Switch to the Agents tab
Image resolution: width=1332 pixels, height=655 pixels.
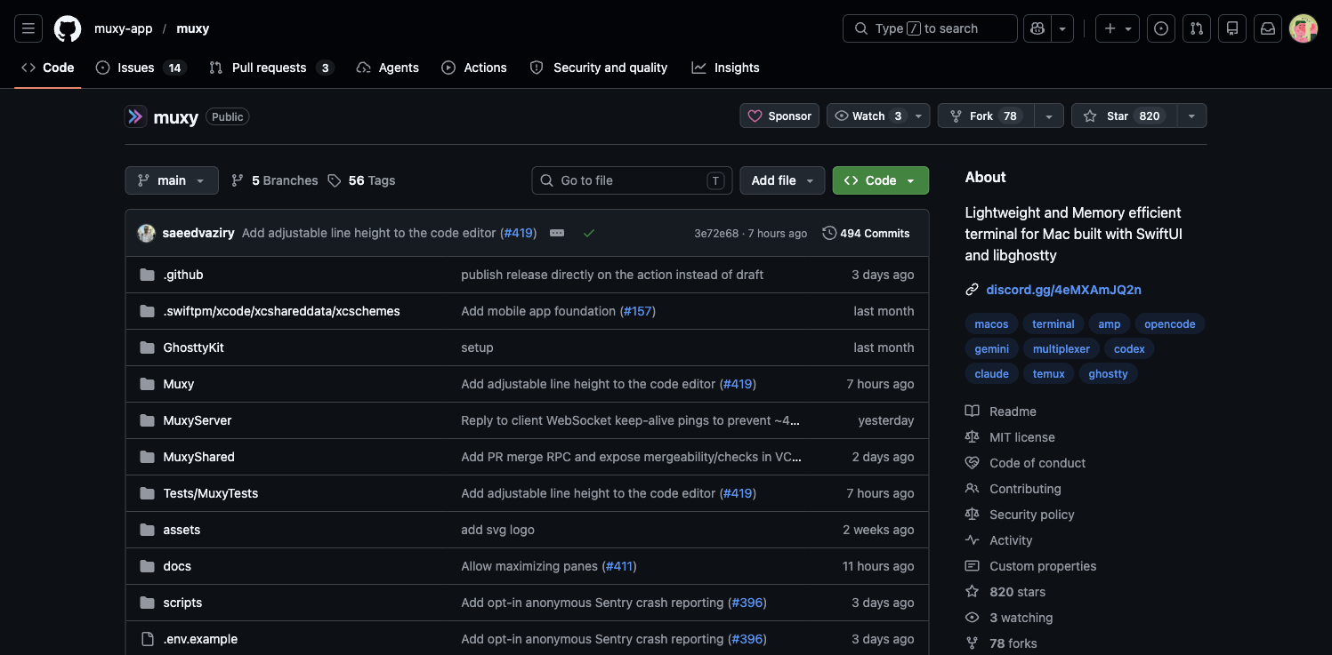coord(387,68)
